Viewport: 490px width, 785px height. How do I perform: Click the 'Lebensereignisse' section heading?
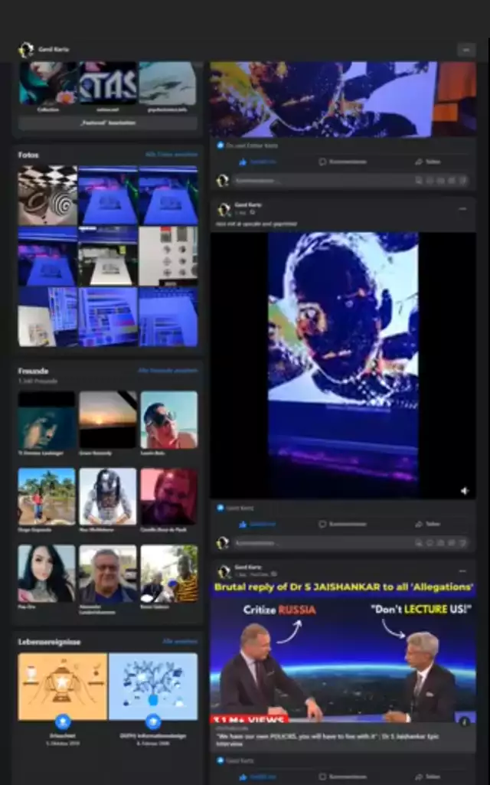(x=49, y=642)
